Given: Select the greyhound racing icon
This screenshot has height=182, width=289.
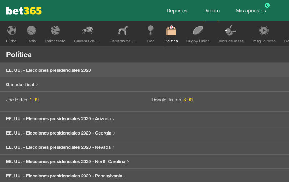Looking at the screenshot, I should tap(123, 31).
